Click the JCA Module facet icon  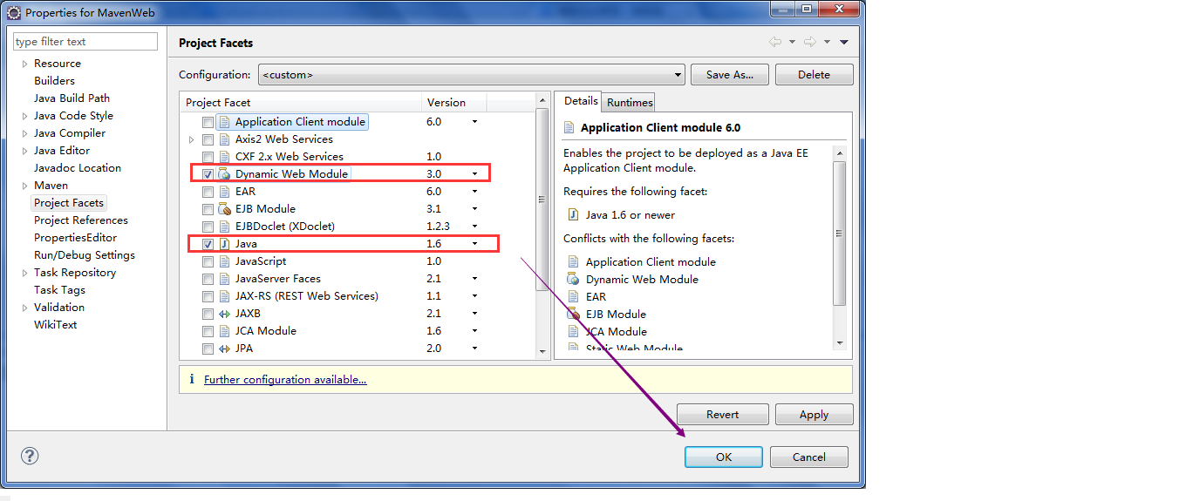(x=224, y=331)
